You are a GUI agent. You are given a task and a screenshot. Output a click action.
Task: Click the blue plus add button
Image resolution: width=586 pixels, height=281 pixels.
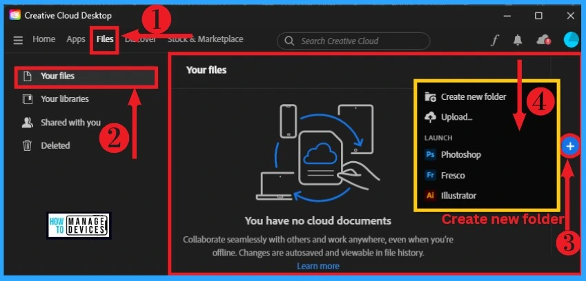click(570, 147)
